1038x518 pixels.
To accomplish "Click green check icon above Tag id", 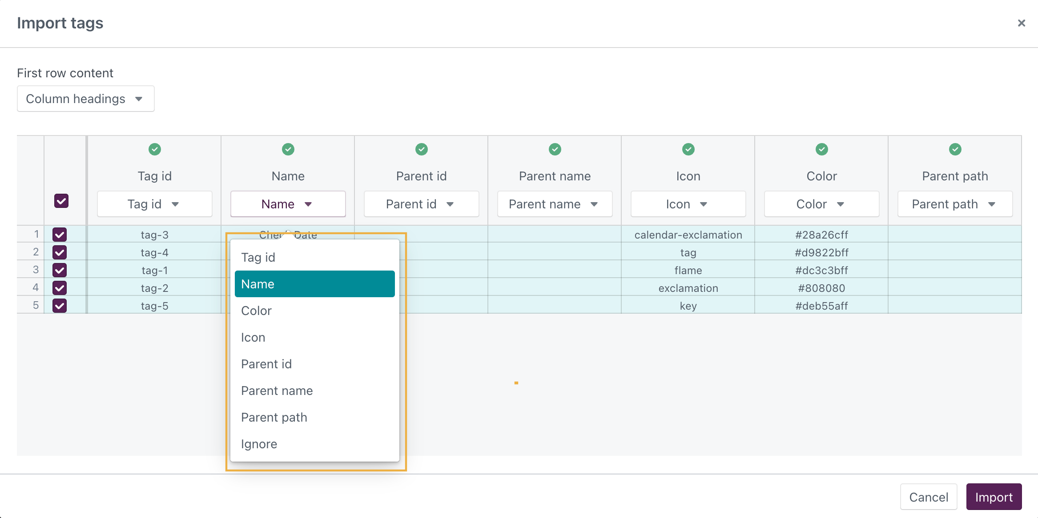I will pos(154,149).
